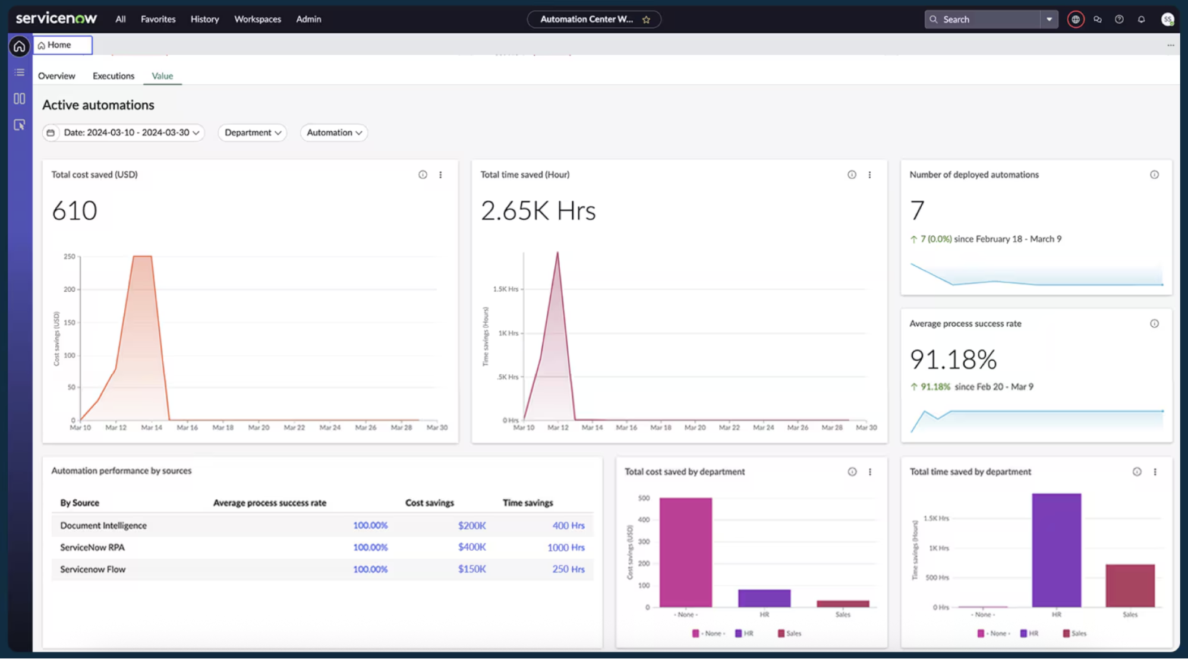
Task: Click 100.00% success rate for Document Intelligence
Action: pyautogui.click(x=370, y=525)
